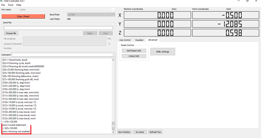This screenshot has width=261, height=138.
Task: Click the Z work coordinate 0.598 display
Action: coord(225,33)
